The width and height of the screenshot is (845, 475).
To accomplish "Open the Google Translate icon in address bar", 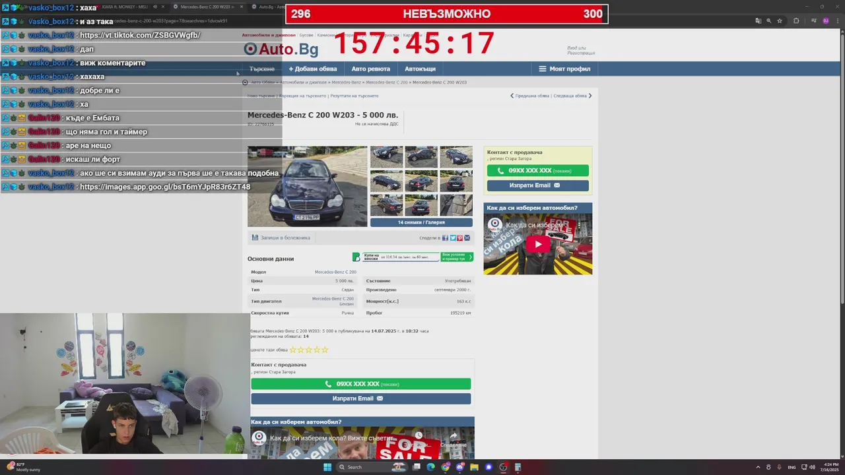I will click(759, 21).
